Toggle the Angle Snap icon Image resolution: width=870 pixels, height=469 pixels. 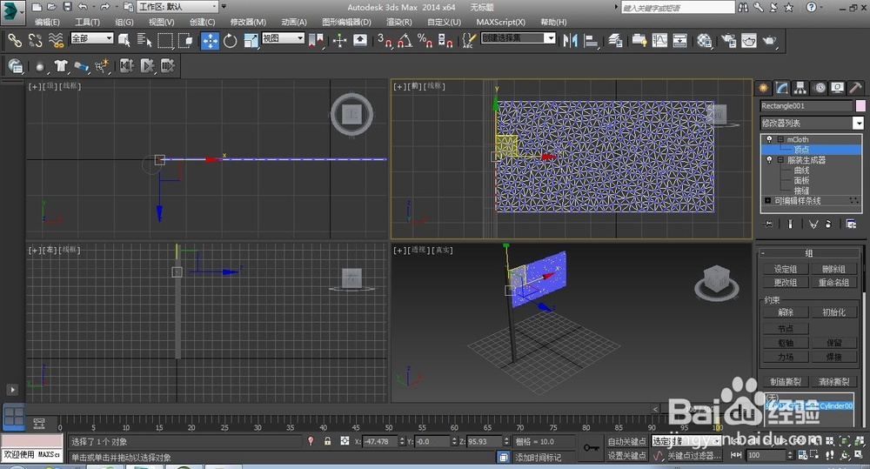click(405, 40)
